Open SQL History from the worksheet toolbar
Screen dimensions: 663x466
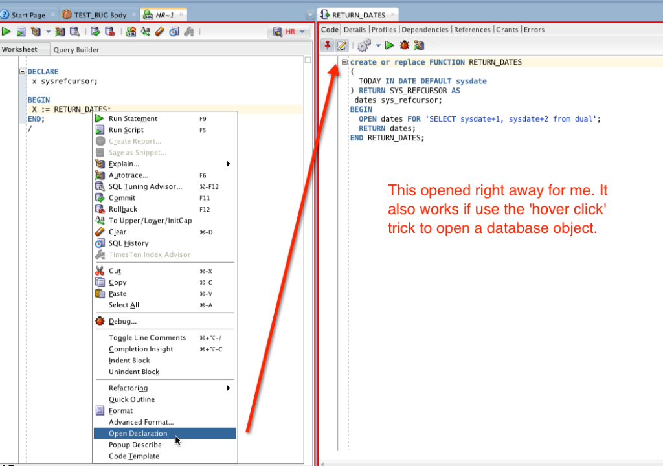coord(174,31)
